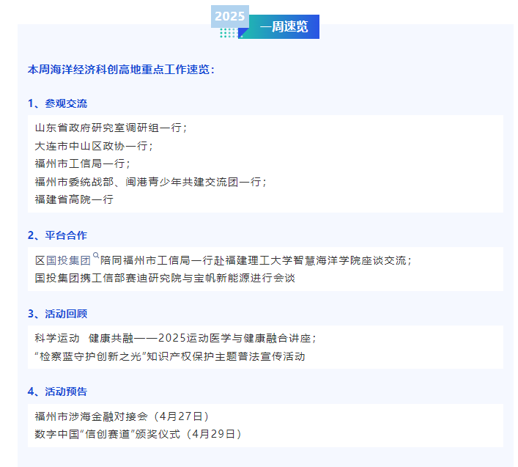Click line “检察蓝守护创新之光”知识产权保护主题普法宣传活动
The image size is (518, 467).
tap(170, 356)
